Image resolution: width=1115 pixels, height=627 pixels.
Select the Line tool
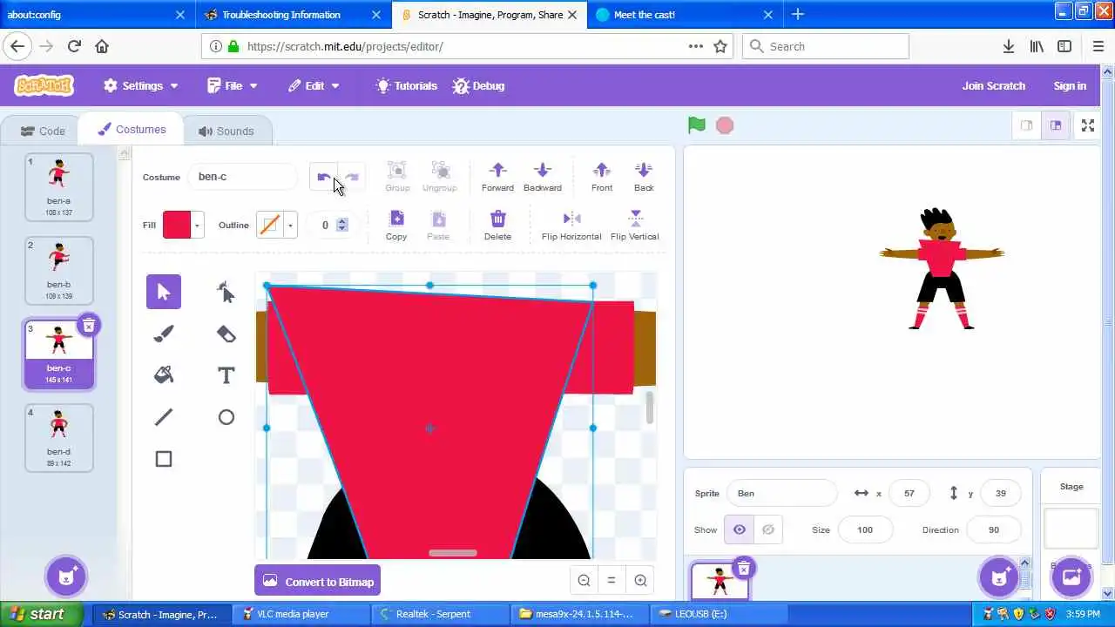164,417
